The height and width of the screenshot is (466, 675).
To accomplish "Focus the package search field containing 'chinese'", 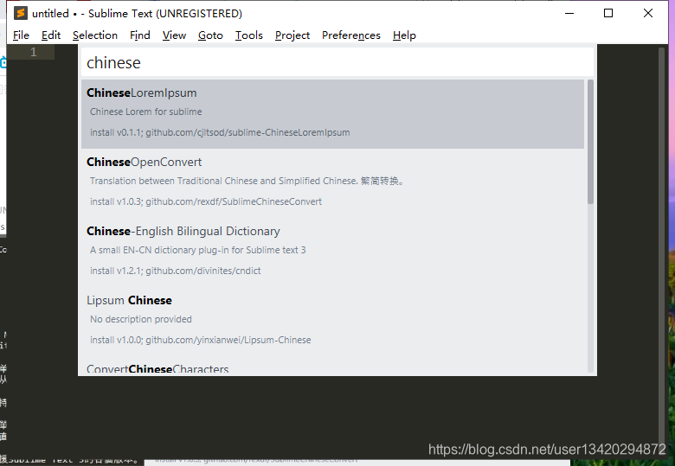I will click(337, 63).
